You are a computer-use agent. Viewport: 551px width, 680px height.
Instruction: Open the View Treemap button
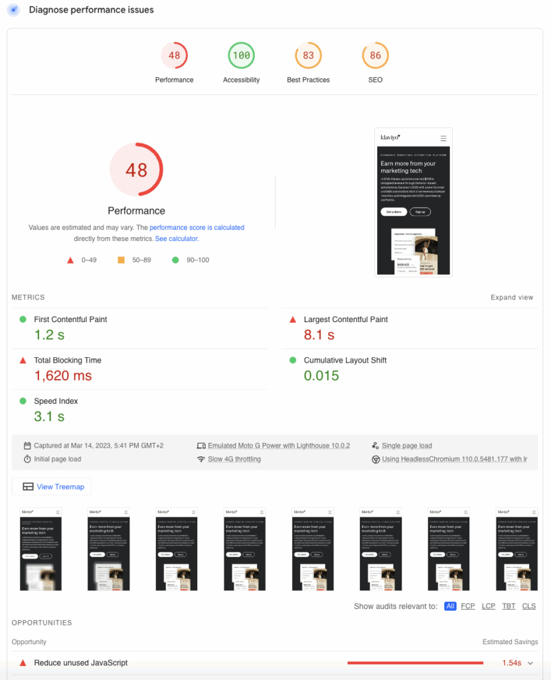pyautogui.click(x=52, y=487)
